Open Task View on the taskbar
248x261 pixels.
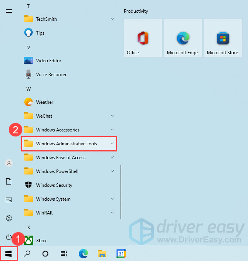(63, 254)
